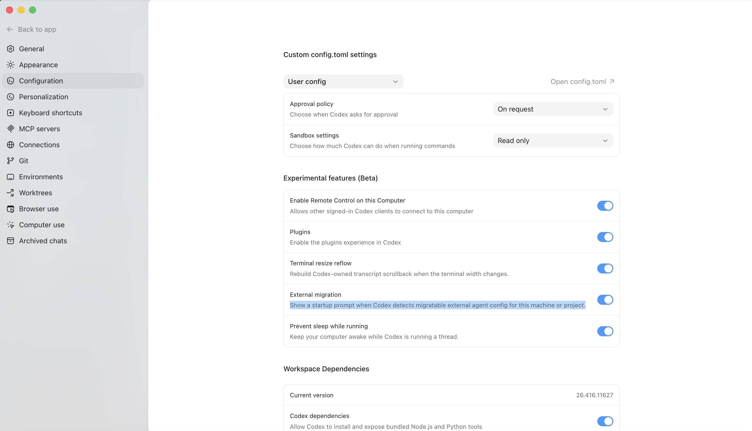The width and height of the screenshot is (752, 431).
Task: Turn off the Plugins toggle
Action: (x=605, y=237)
